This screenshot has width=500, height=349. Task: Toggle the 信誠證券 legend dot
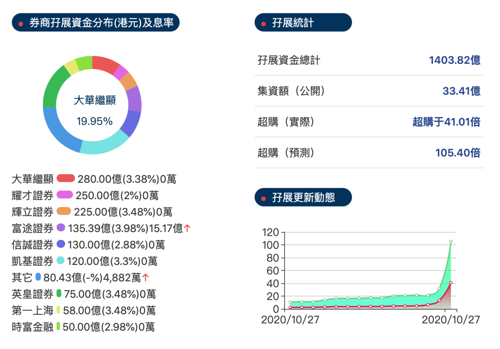(61, 245)
